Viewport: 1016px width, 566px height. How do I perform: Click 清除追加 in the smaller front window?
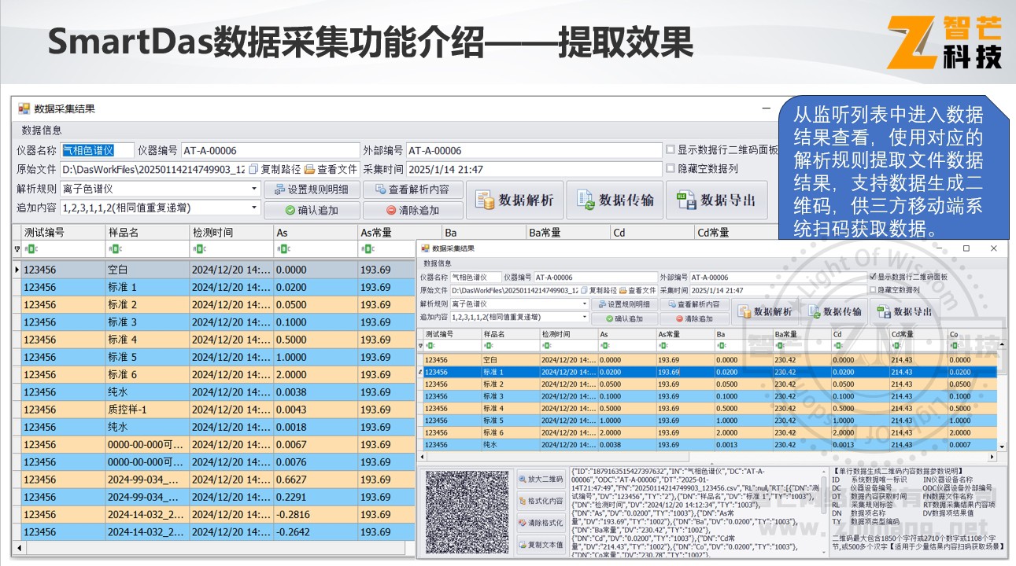[694, 318]
